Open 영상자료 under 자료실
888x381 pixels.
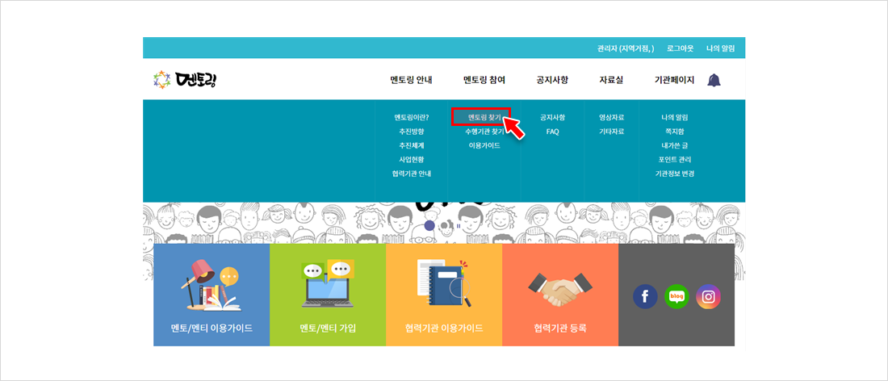611,117
